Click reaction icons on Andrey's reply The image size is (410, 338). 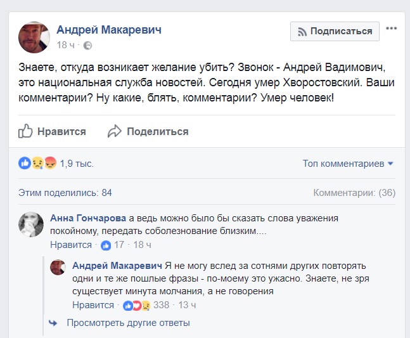[x=136, y=305]
